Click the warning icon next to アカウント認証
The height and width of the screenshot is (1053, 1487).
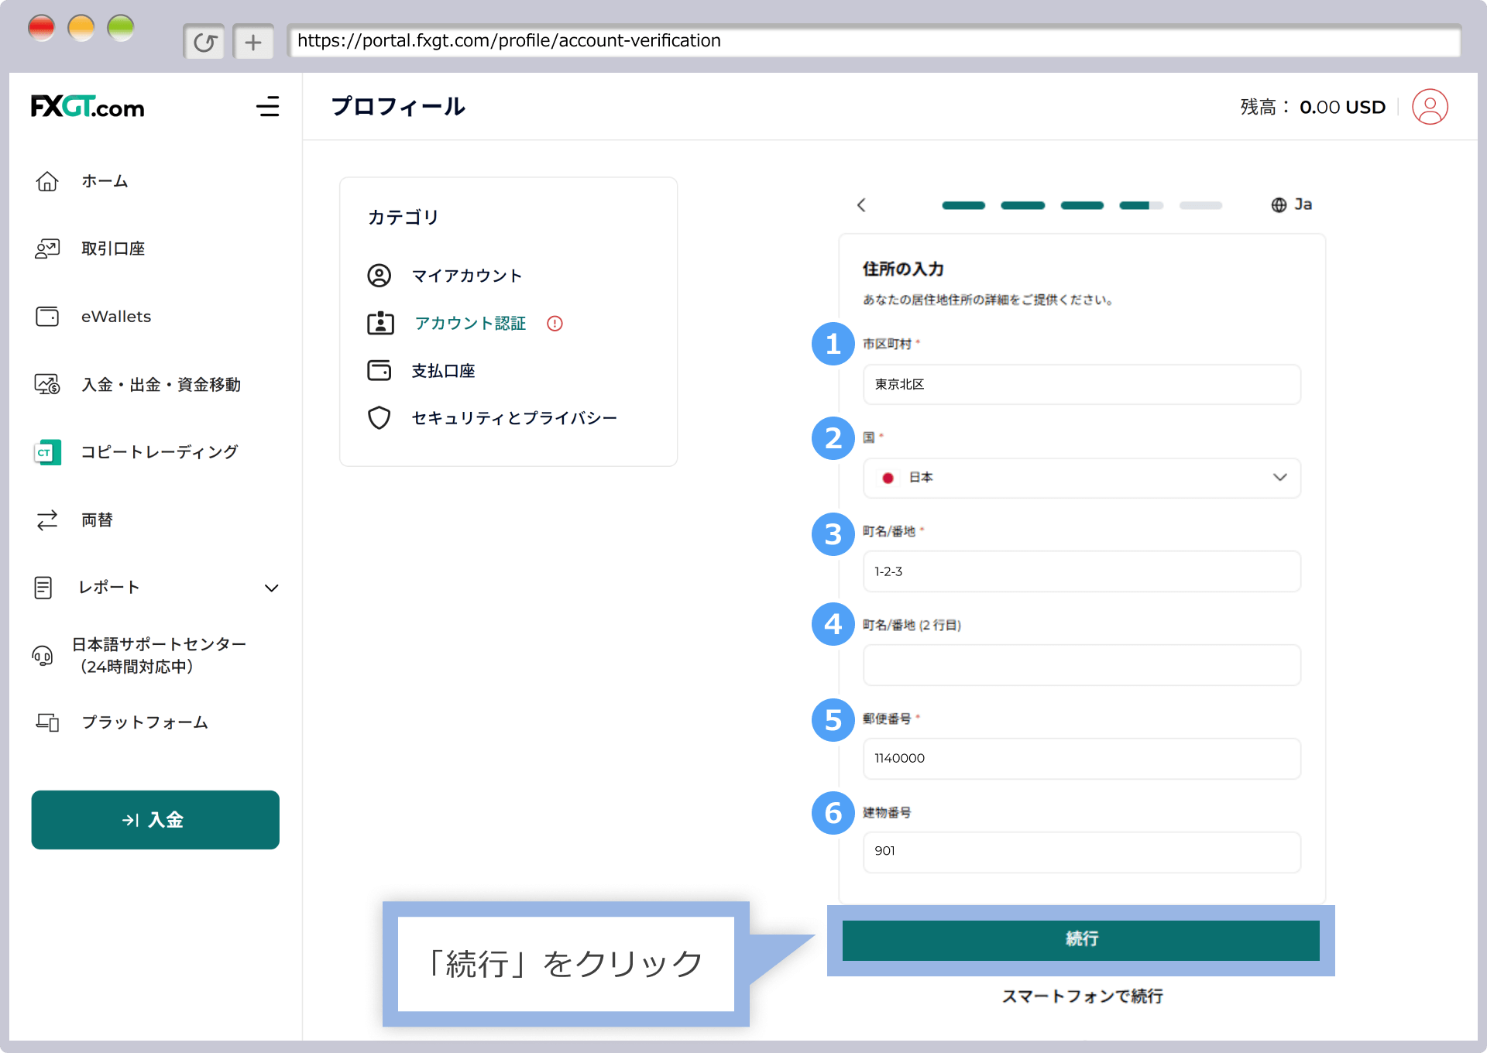[555, 324]
